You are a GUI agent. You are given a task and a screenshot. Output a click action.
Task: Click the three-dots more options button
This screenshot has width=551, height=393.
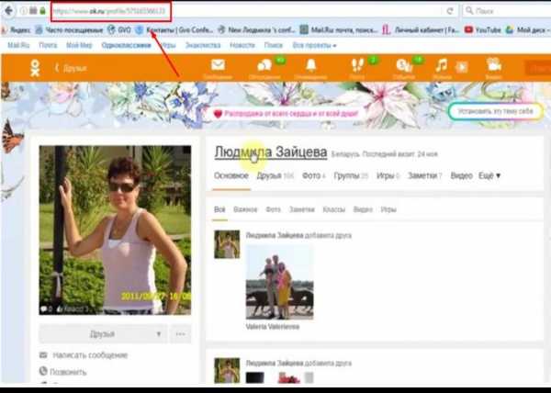click(x=181, y=334)
